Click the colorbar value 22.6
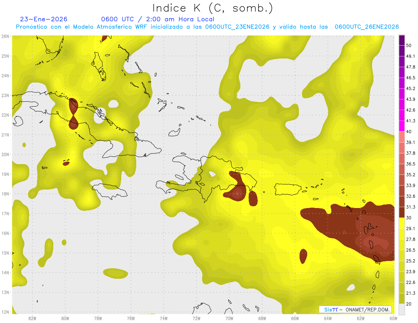Image resolution: width=418 pixels, height=323 pixels. tap(411, 282)
